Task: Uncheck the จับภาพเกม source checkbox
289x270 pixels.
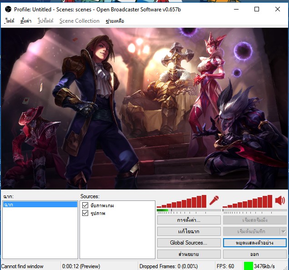Action: (x=85, y=205)
